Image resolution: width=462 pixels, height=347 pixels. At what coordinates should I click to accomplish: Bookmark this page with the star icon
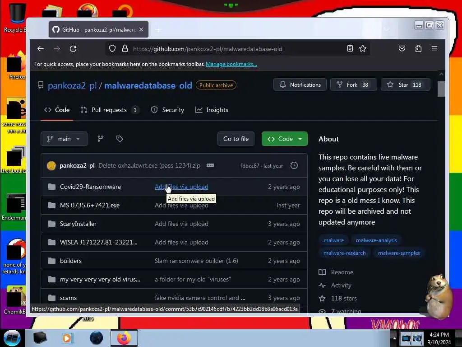[x=363, y=49]
